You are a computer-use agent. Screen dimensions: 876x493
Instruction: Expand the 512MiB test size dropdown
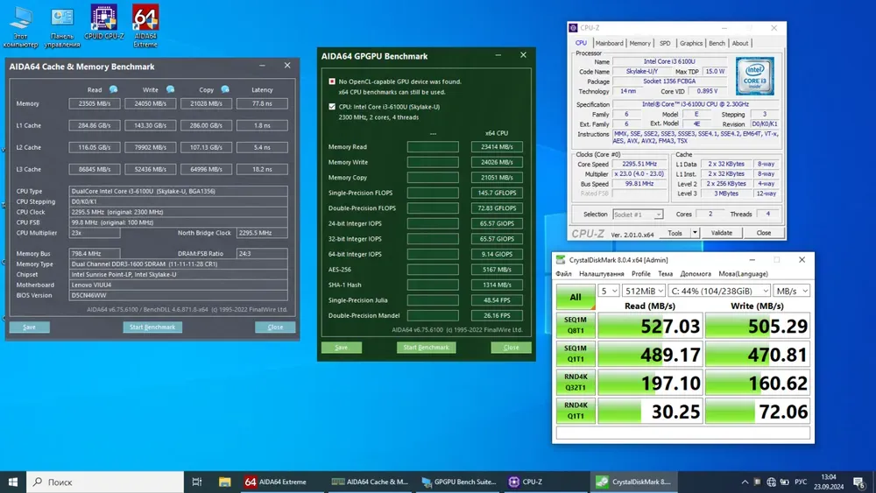643,290
